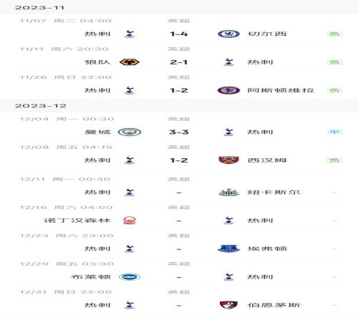Image resolution: width=358 pixels, height=315 pixels.
Task: Open the Aston Villa badge
Action: [228, 90]
